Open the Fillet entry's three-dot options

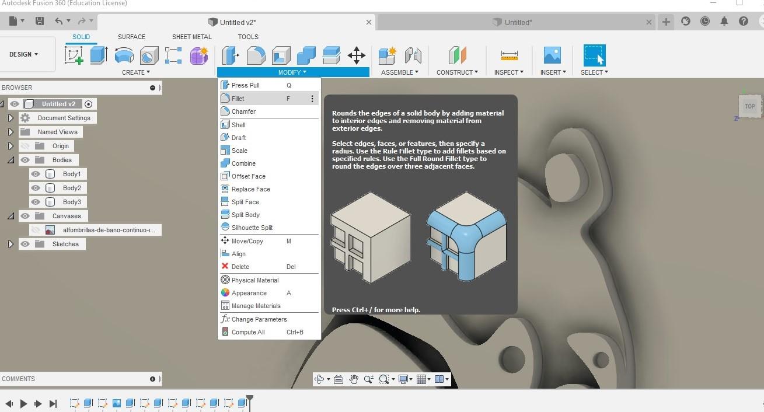[312, 99]
